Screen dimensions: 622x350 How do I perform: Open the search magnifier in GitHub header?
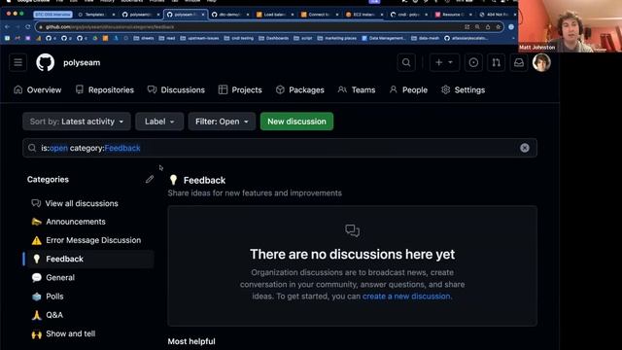[406, 62]
